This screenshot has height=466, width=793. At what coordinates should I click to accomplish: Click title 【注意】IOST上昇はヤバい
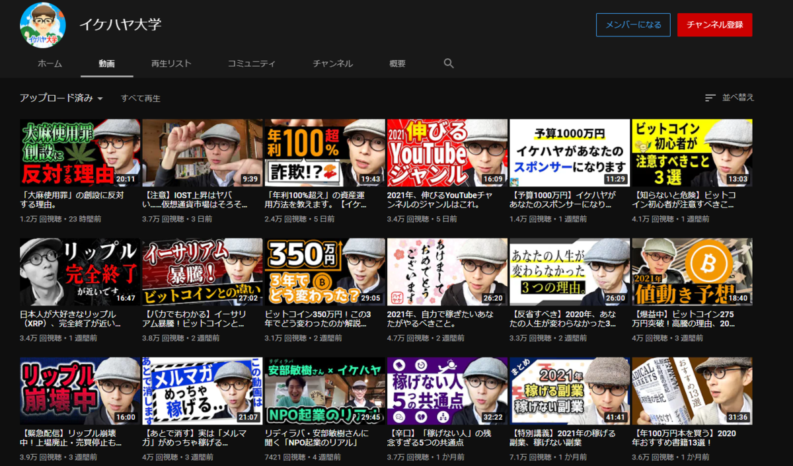coord(196,200)
